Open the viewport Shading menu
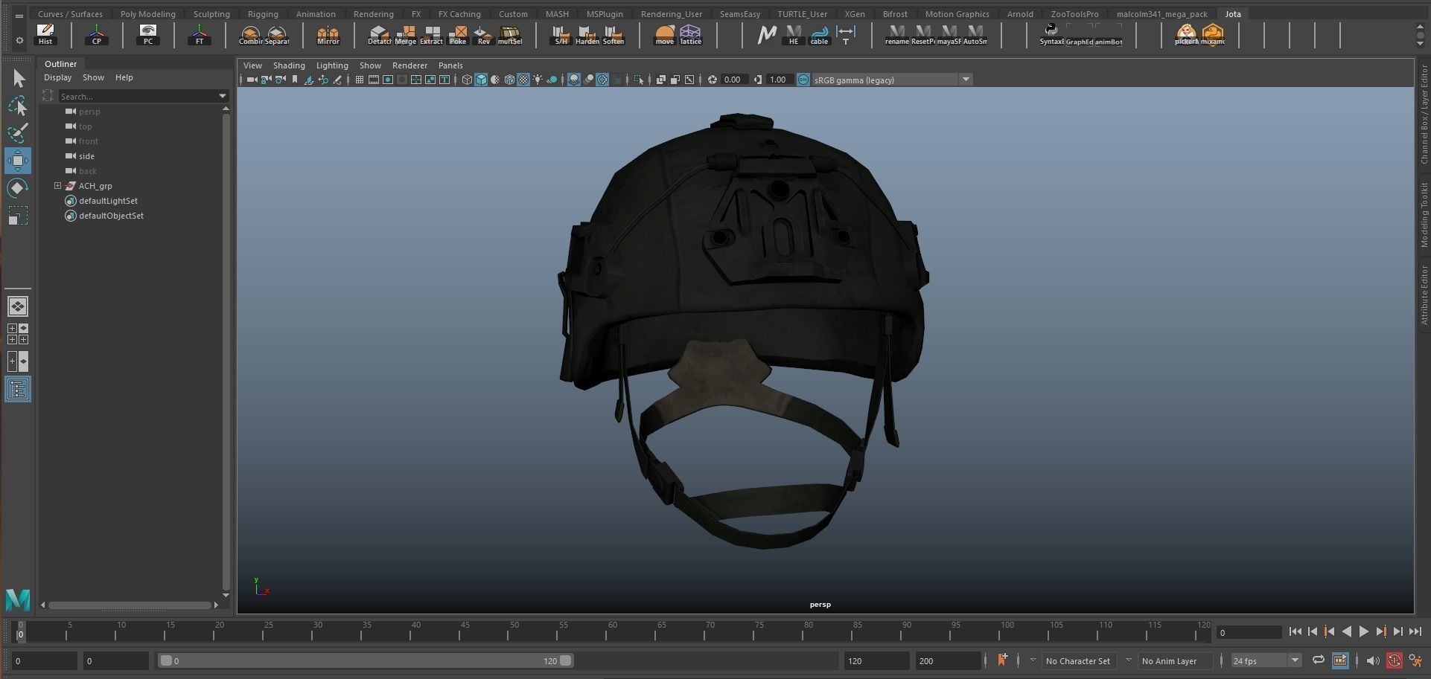This screenshot has width=1431, height=679. 289,65
